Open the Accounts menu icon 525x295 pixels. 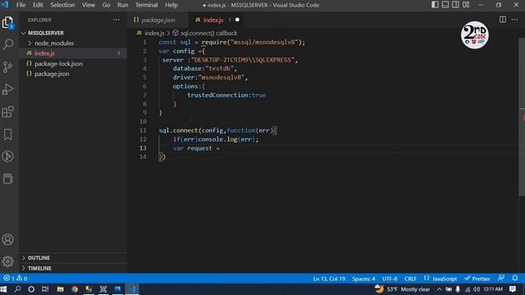tap(7, 239)
